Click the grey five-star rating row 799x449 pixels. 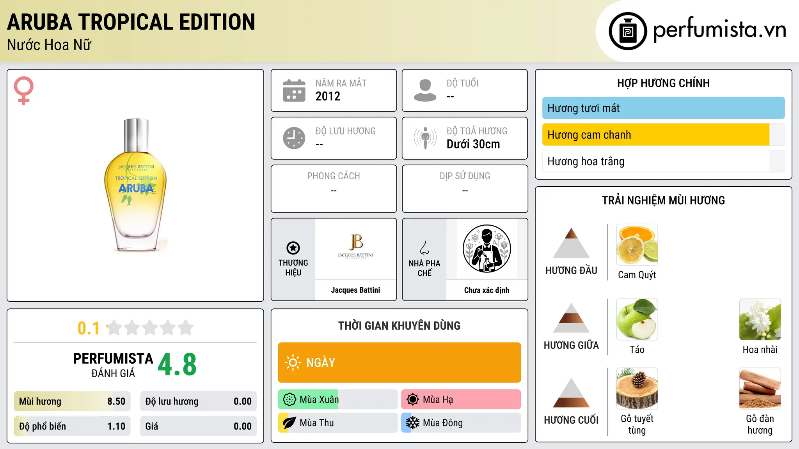point(150,328)
